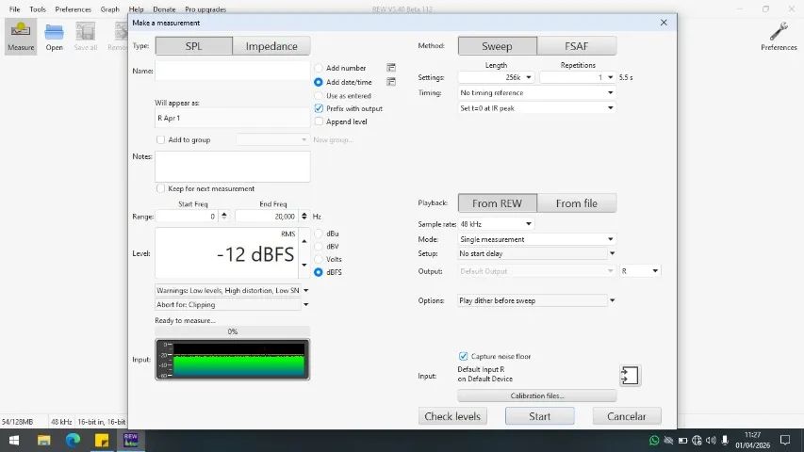Open File Explorer from the taskbar

[x=43, y=440]
